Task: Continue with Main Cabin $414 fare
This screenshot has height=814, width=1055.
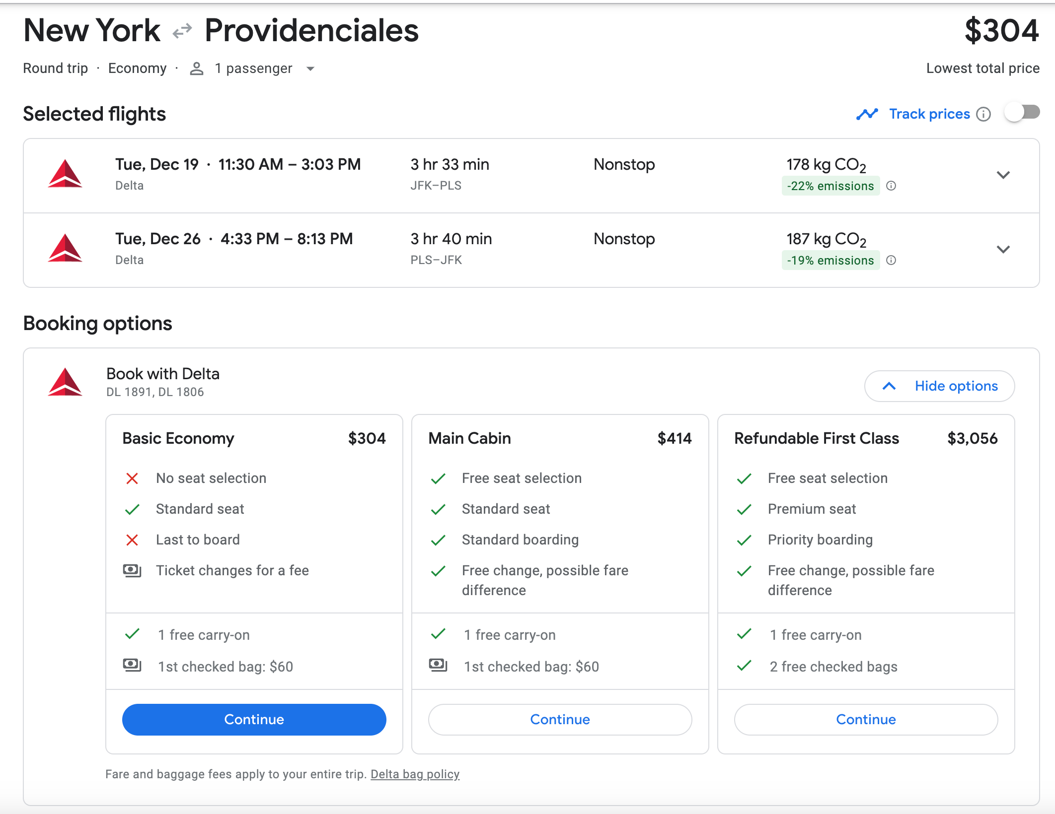Action: pos(560,719)
